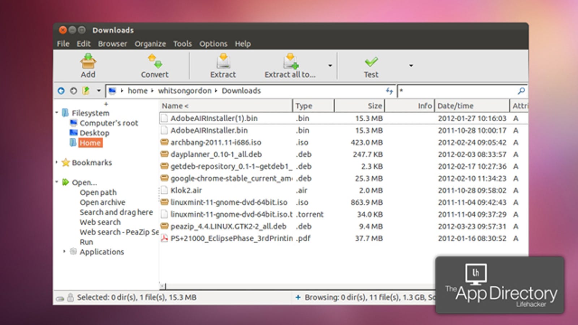Click Run in the sidebar
The width and height of the screenshot is (578, 325).
(86, 242)
